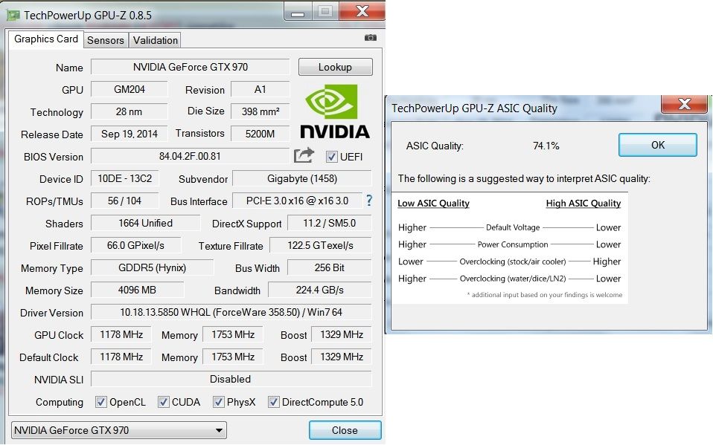Click the GPU Clock row Memory 1753 MHz field

pos(232,334)
